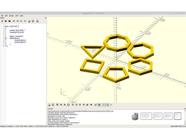Click the Open file icon in editor toolbar
Image resolution: width=186 pixels, height=139 pixels.
(6, 21)
